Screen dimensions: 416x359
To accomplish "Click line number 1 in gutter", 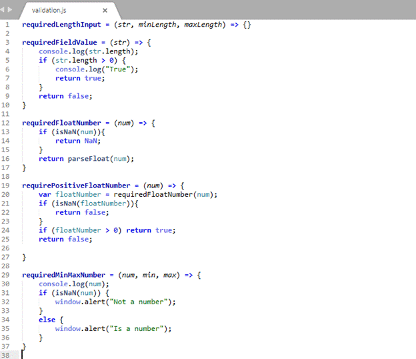I will tap(7, 25).
